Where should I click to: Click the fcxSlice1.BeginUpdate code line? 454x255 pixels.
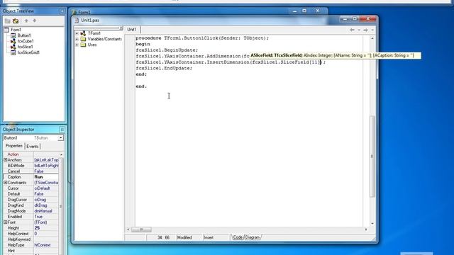pos(167,50)
